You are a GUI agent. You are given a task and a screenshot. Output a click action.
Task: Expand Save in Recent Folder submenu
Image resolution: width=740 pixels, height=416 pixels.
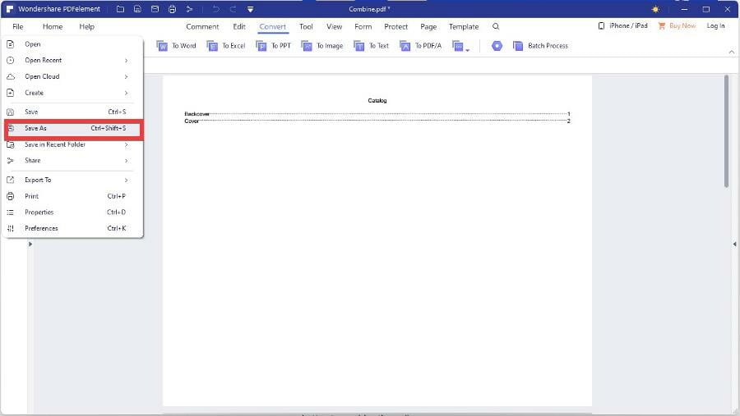click(72, 144)
